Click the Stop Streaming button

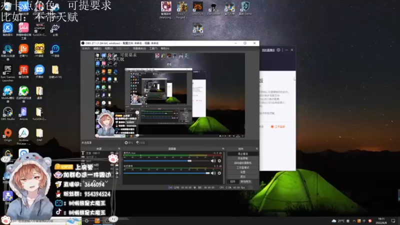[x=243, y=154]
